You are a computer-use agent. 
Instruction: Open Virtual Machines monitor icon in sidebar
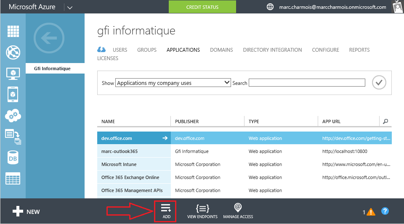tap(13, 74)
